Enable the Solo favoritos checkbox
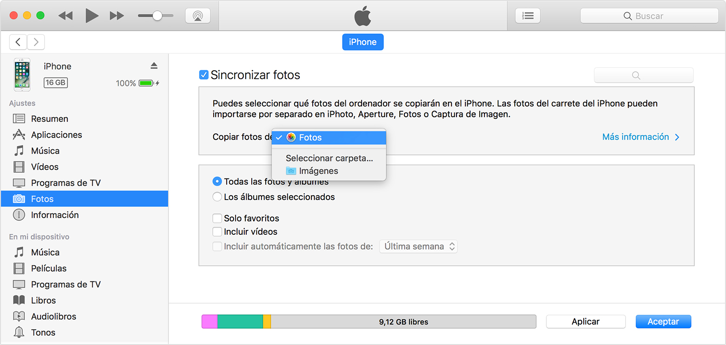This screenshot has width=726, height=345. click(217, 218)
